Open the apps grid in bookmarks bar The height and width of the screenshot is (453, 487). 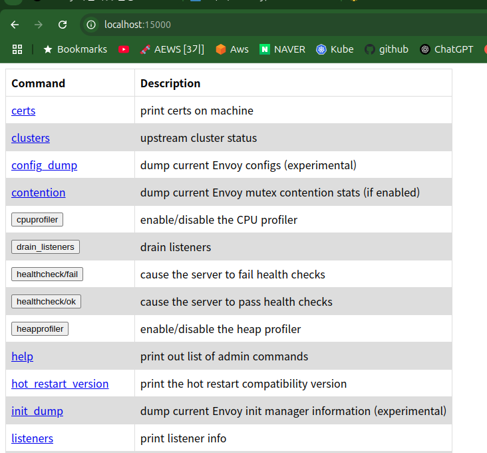(17, 49)
